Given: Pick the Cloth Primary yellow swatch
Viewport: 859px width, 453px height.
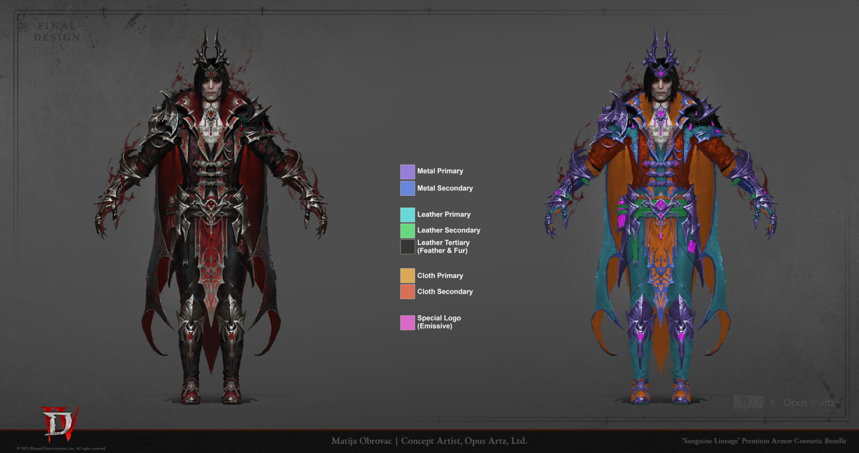Looking at the screenshot, I should point(407,276).
